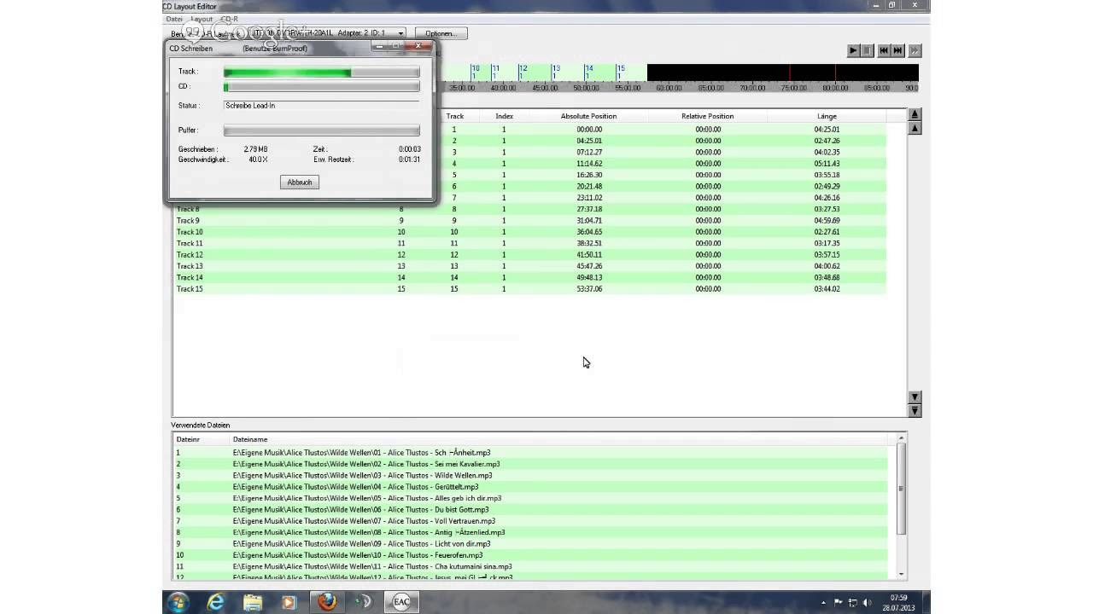The image size is (1093, 614).
Task: Launch Internet Explorer from taskbar
Action: pyautogui.click(x=216, y=602)
